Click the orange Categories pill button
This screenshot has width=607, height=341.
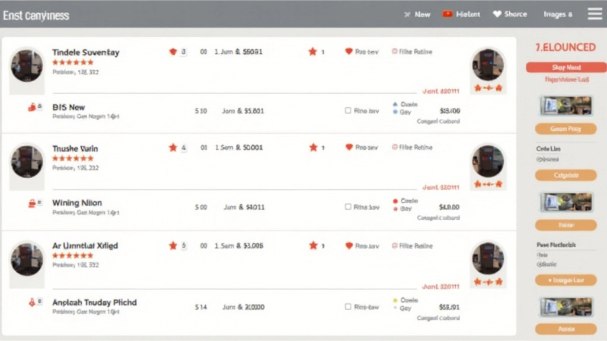pos(565,175)
